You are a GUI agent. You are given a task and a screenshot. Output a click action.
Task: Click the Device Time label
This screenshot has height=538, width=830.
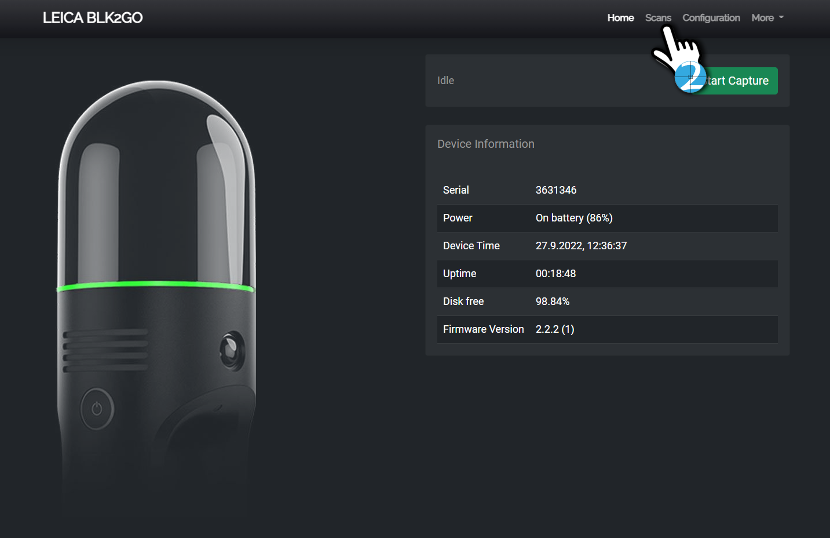coord(471,246)
